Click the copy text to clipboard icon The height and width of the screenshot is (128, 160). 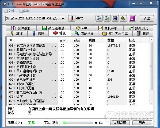[x=99, y=18]
